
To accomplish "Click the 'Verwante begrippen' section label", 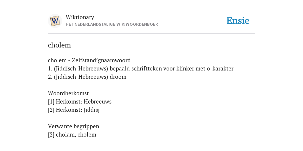I will coord(73,127).
